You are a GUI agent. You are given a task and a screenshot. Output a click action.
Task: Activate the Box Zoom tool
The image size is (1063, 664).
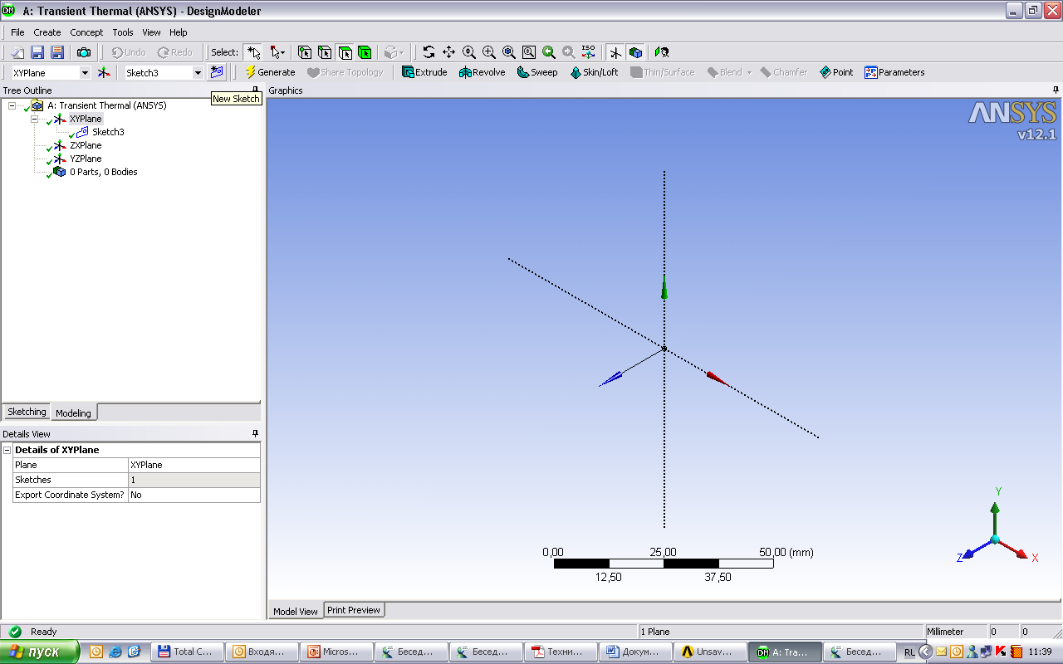click(488, 52)
